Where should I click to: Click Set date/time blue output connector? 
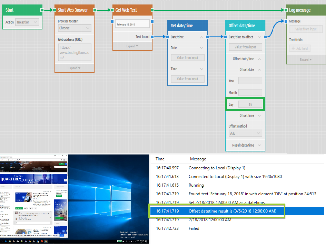point(208,37)
